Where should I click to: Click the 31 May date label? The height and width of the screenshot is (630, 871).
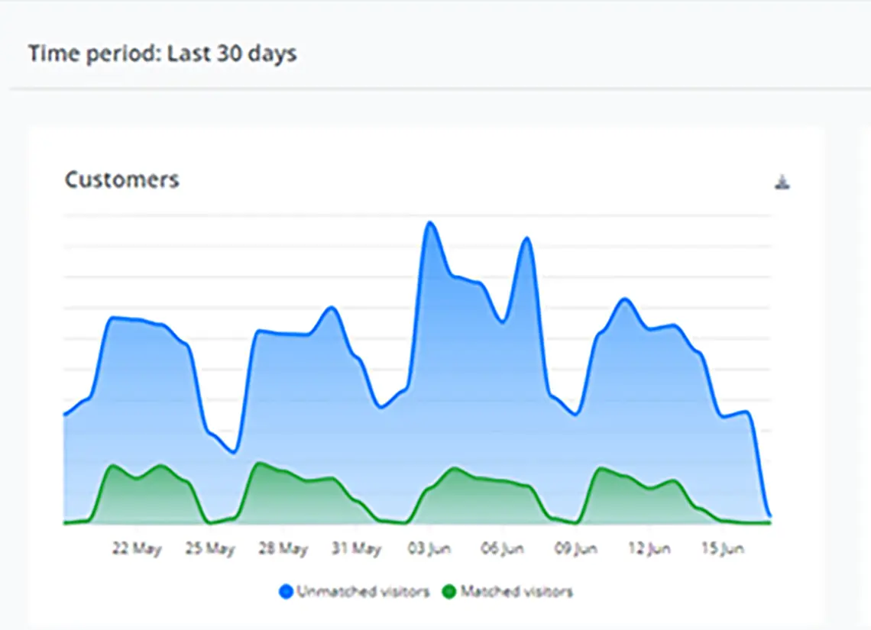[x=356, y=549]
